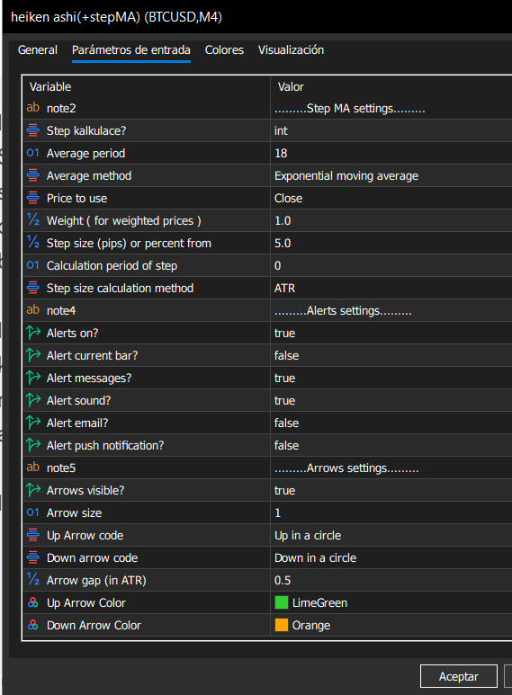Click the color icon beside Up Arrow Color
This screenshot has height=695, width=512.
point(32,602)
